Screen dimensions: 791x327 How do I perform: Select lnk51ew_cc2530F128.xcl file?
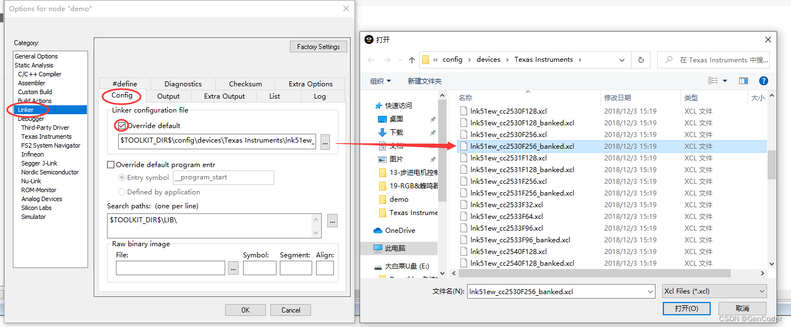(508, 111)
